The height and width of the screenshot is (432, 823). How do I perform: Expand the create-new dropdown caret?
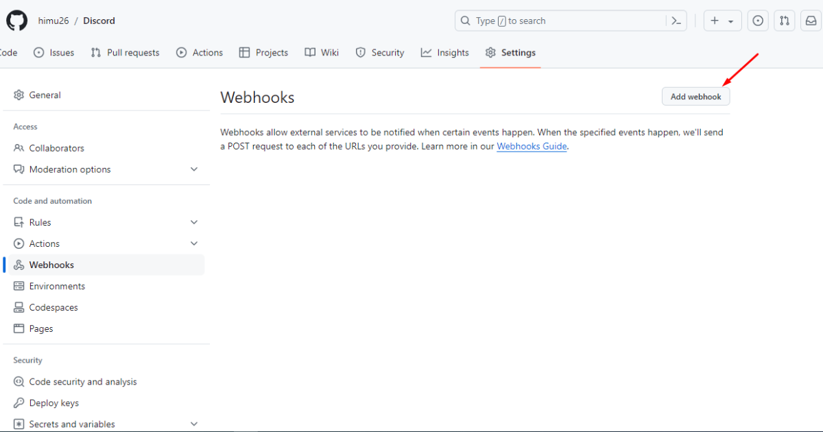click(731, 22)
